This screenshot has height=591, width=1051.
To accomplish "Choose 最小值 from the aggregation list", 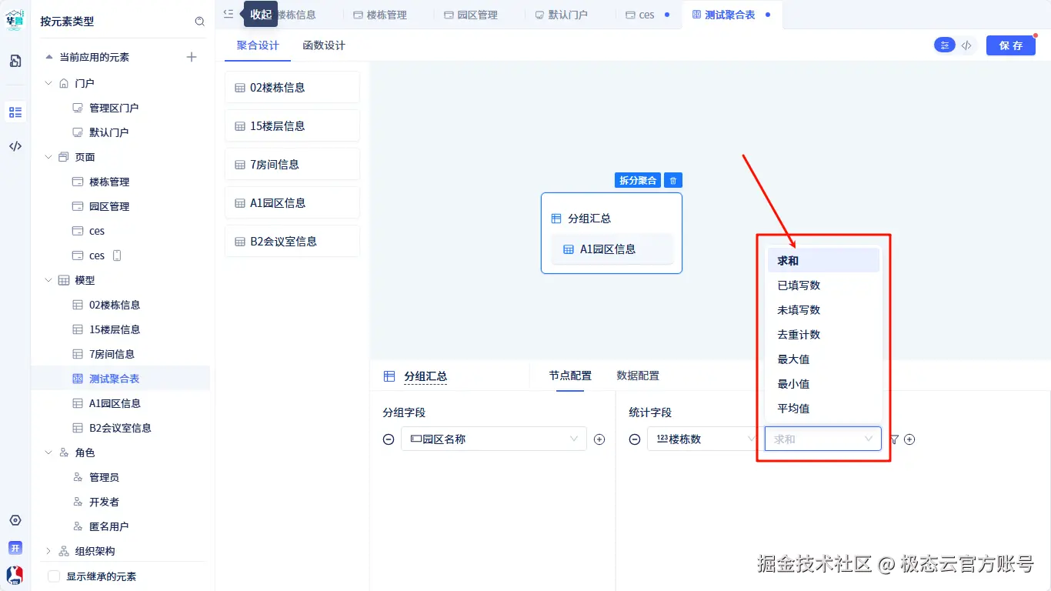I will coord(823,384).
